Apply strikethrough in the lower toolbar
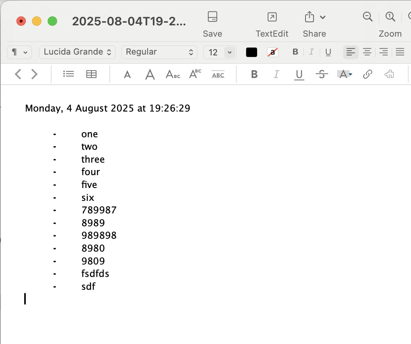411x344 pixels. [x=322, y=74]
